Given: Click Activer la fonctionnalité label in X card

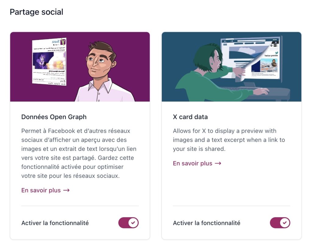Looking at the screenshot, I should click(x=207, y=223).
